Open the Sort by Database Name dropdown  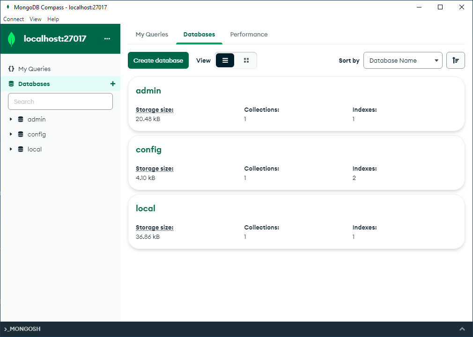(403, 60)
